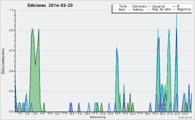Screen dimensions: 195x120
Task: Click the '20 h' x-axis label
Action: tap(162, 114)
